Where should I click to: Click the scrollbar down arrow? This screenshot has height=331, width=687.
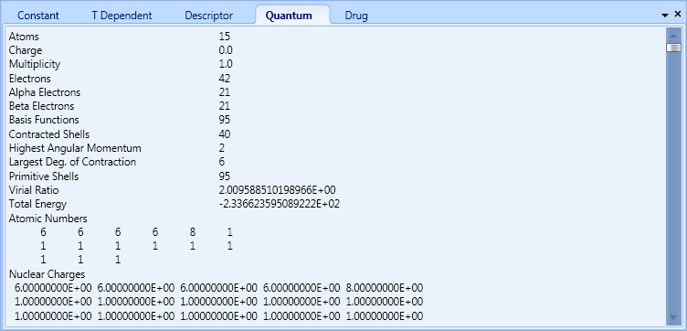click(673, 317)
